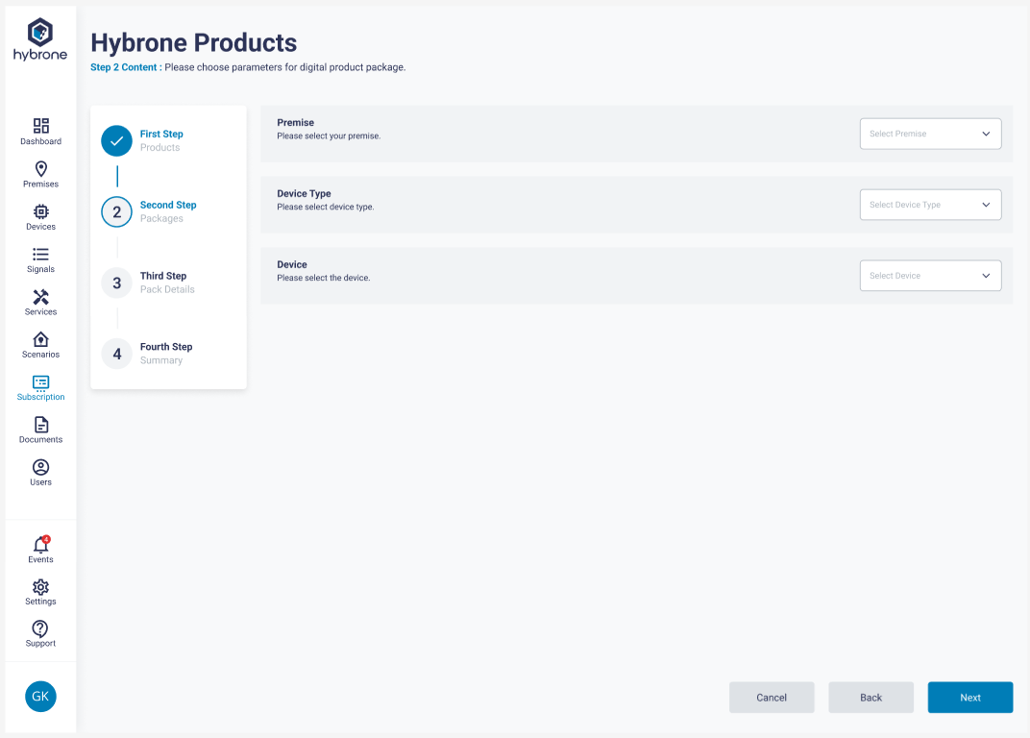Click the Next button

[970, 698]
